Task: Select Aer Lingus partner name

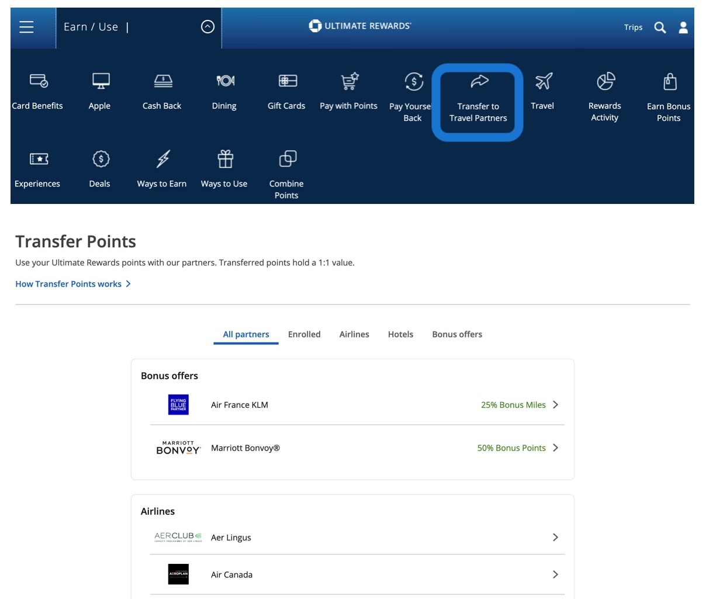Action: pos(231,538)
